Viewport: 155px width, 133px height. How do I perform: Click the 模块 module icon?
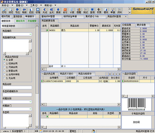[x=106, y=11]
